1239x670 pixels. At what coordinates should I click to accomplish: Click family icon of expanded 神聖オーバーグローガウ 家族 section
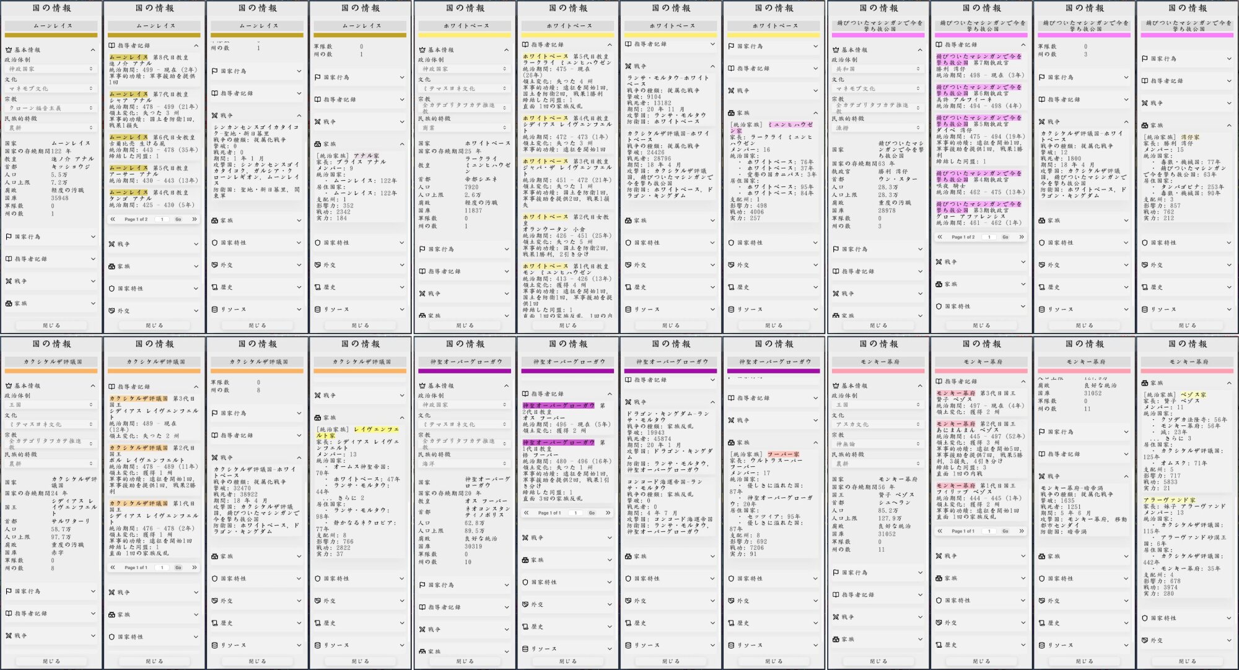[x=731, y=443]
